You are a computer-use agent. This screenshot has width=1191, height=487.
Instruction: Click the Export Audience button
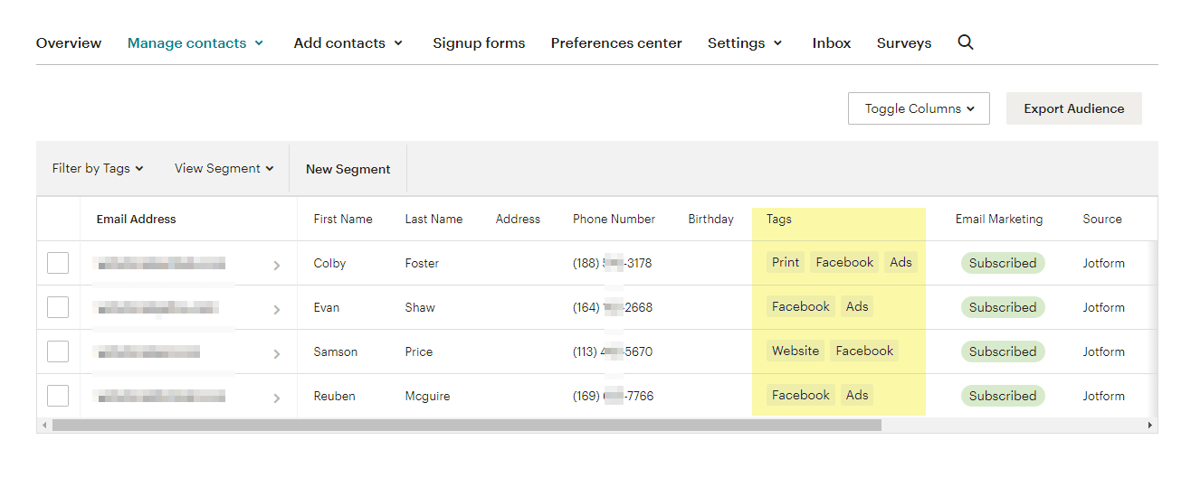pyautogui.click(x=1073, y=108)
